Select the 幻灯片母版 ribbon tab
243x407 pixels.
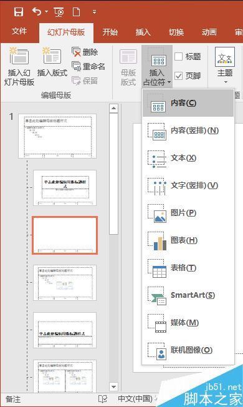click(66, 32)
